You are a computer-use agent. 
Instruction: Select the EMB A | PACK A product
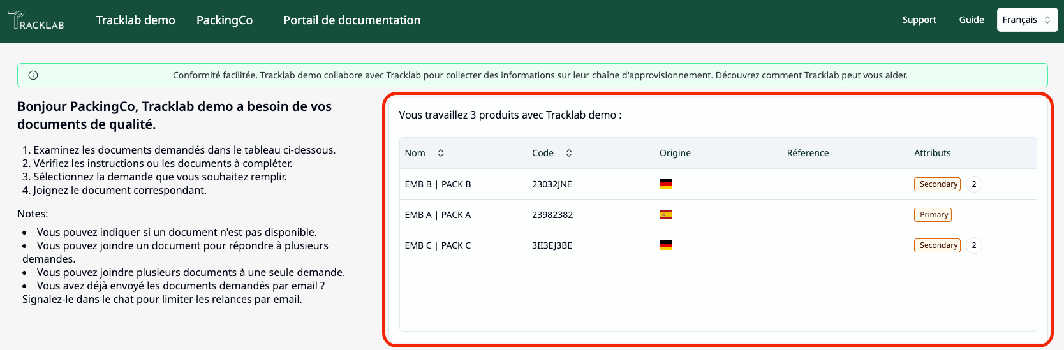438,215
